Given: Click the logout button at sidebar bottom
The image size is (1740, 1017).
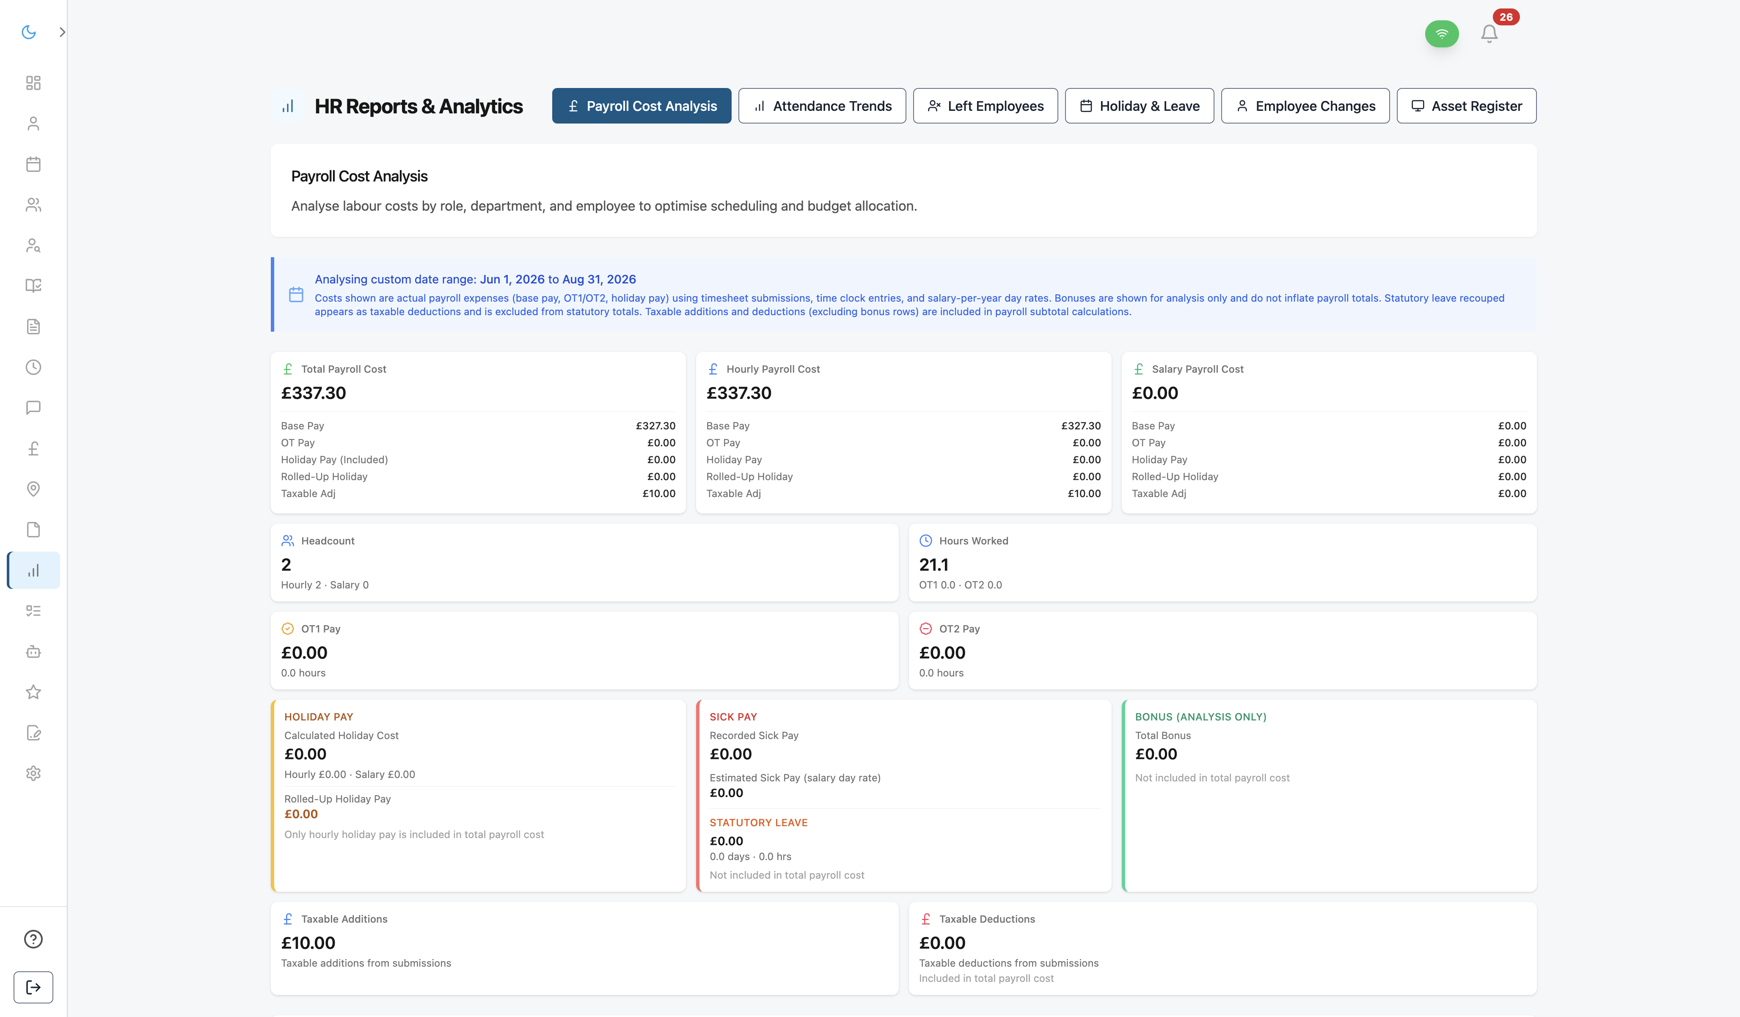Looking at the screenshot, I should tap(33, 987).
